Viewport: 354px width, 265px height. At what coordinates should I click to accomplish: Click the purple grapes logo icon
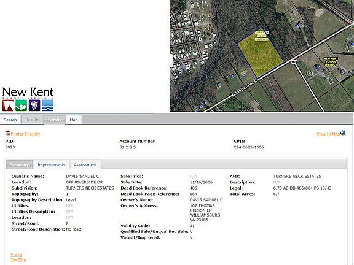[34, 106]
